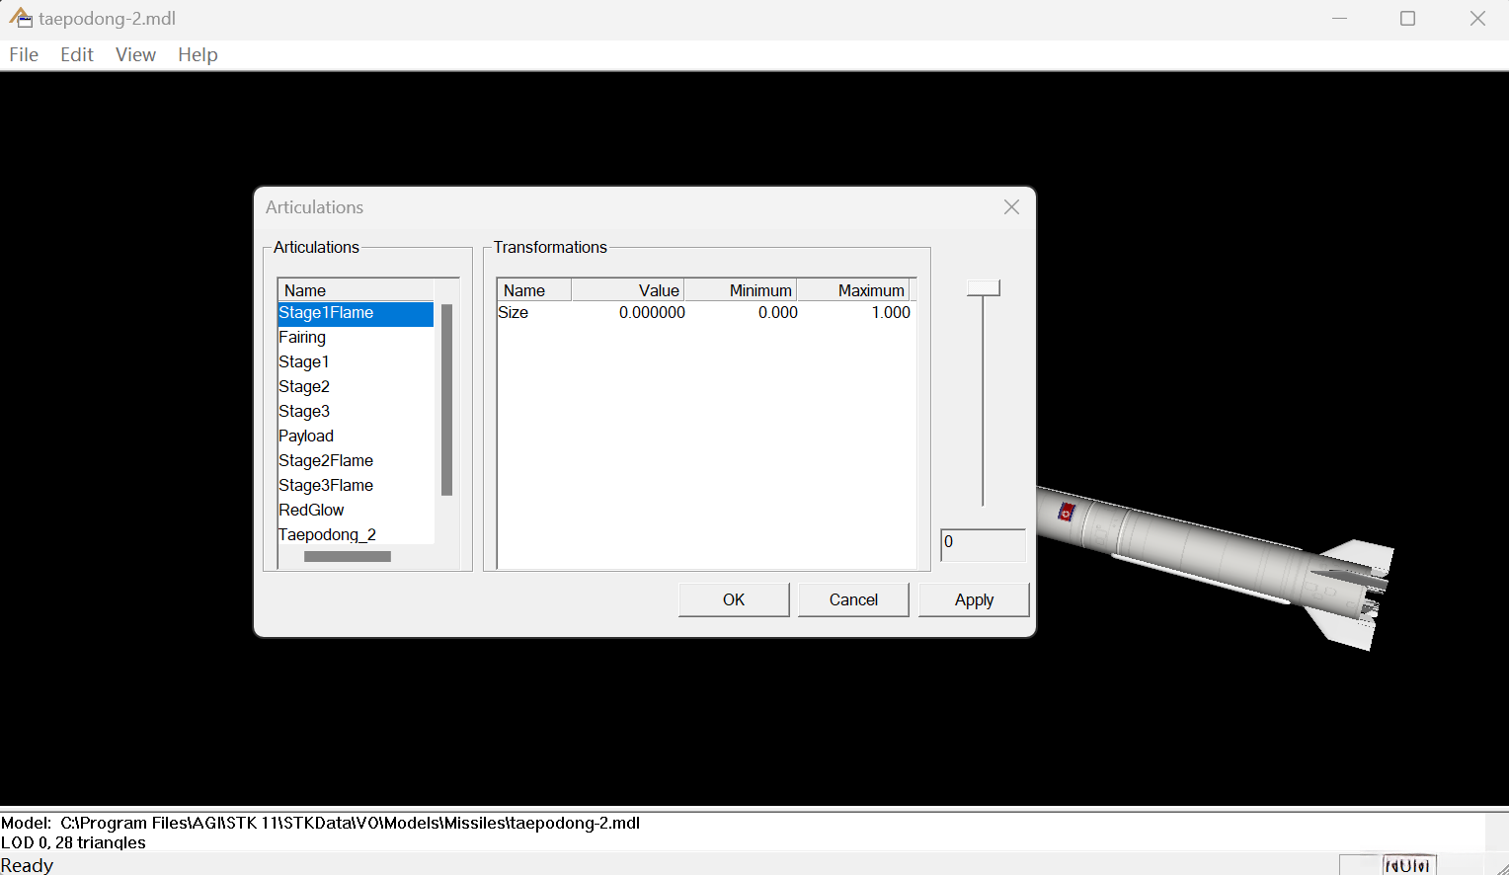Click the transformations Name column header
1509x875 pixels.
[534, 290]
